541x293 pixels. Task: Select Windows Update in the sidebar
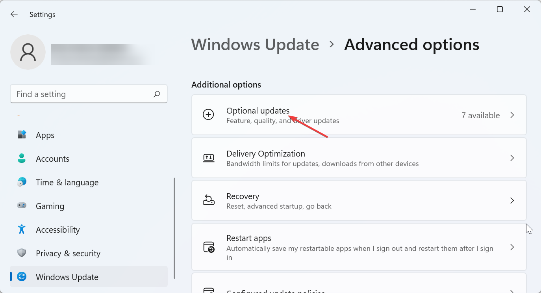click(x=89, y=276)
